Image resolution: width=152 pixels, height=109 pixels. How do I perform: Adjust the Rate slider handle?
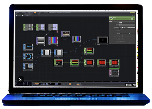(129, 34)
